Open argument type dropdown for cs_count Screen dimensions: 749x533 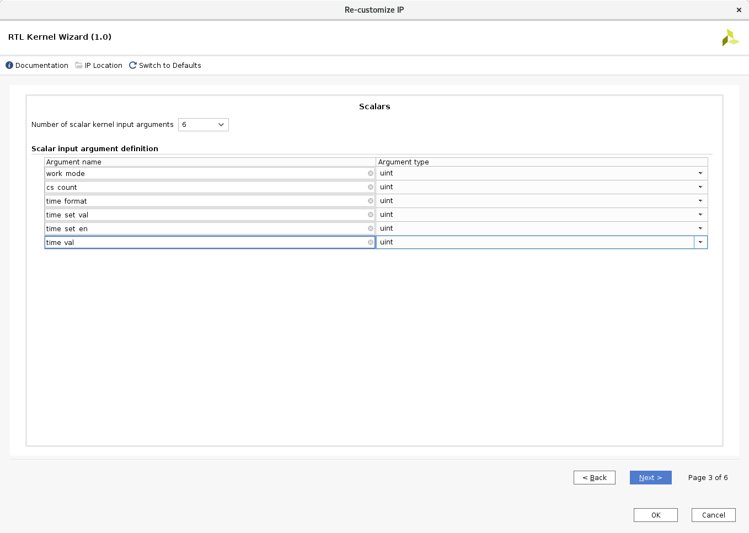(700, 187)
